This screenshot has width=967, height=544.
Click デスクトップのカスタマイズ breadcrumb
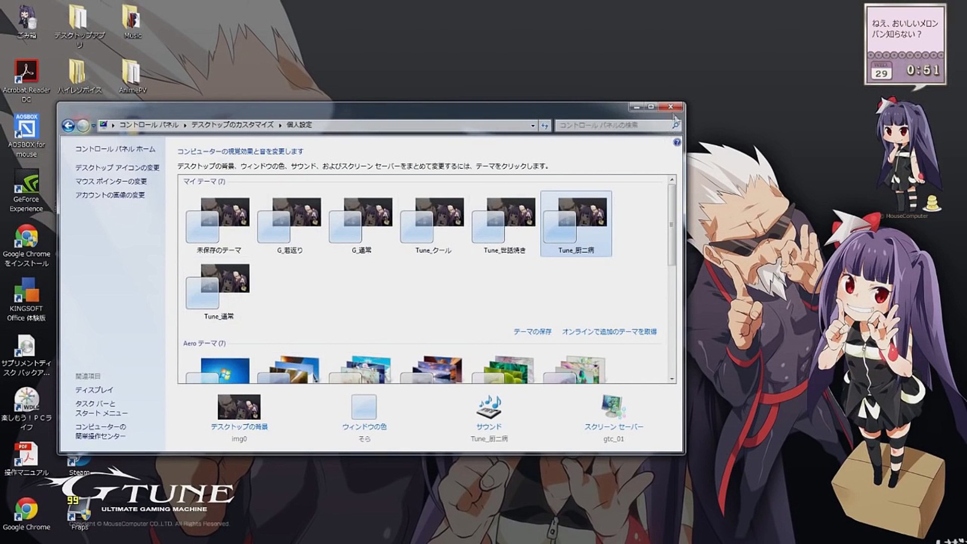pos(232,125)
